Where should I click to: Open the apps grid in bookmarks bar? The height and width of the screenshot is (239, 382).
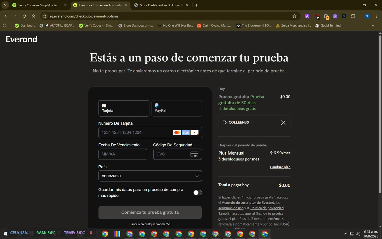(x=5, y=26)
